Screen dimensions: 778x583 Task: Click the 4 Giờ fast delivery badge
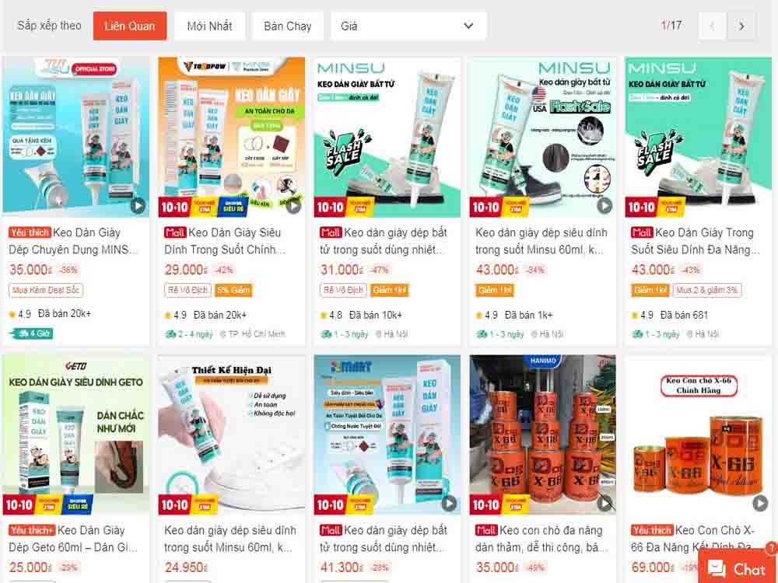[x=31, y=333]
